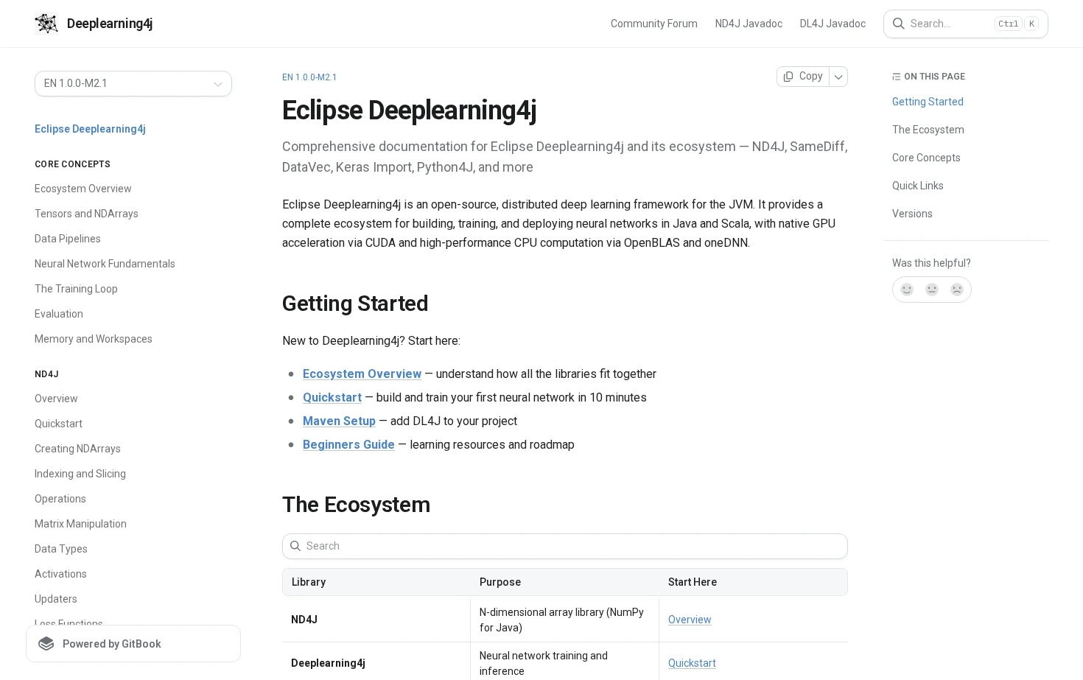Click the Library column header

(308, 582)
